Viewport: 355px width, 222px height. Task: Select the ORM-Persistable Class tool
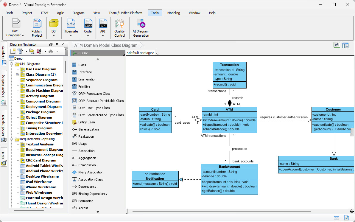[98, 94]
